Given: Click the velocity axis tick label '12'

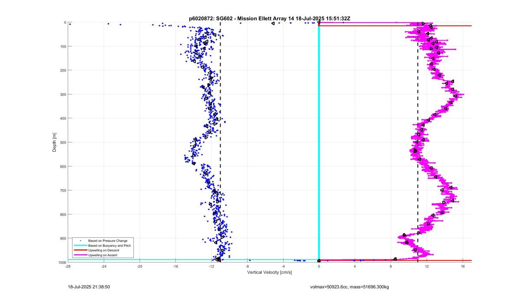Looking at the screenshot, I should pos(427,266).
